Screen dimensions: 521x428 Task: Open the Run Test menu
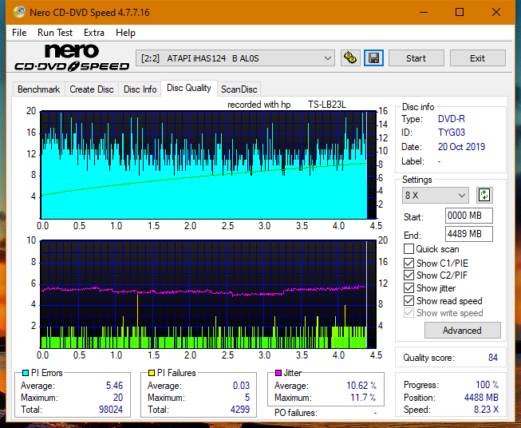tap(55, 33)
